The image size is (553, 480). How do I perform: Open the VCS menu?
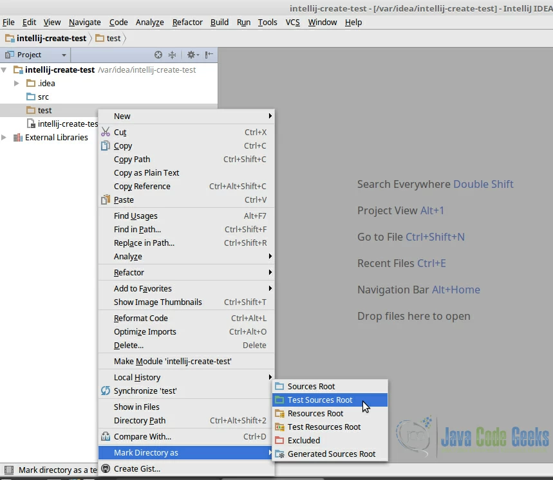tap(293, 23)
